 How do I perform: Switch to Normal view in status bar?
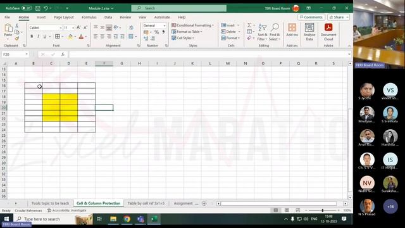(276, 210)
